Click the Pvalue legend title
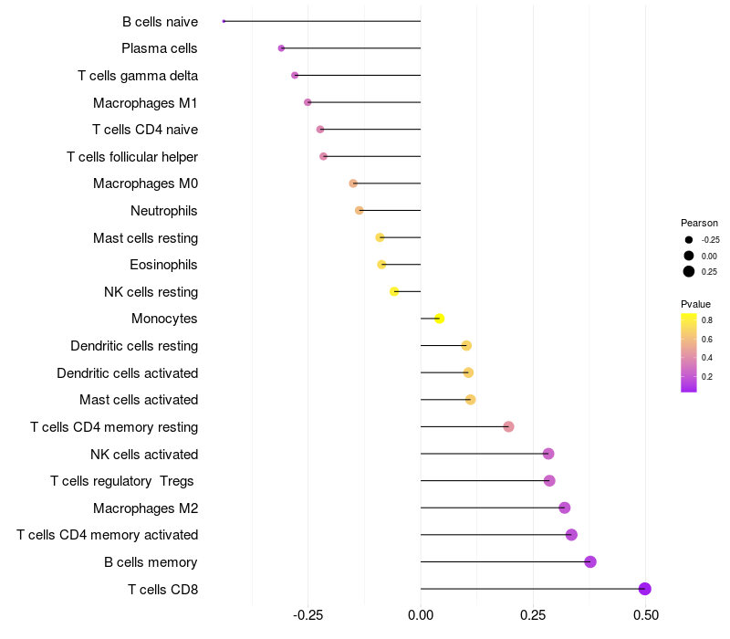 695,304
